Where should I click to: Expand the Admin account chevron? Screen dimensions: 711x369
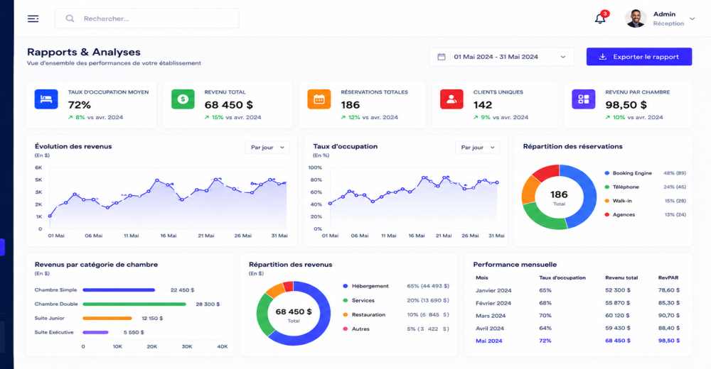coord(693,19)
